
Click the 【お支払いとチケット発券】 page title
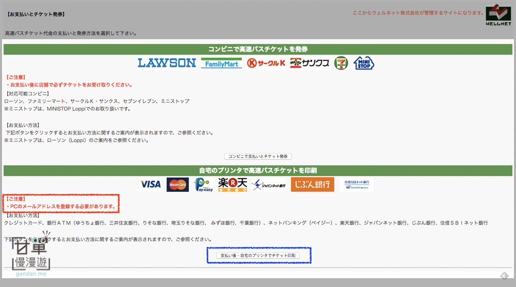pos(36,14)
